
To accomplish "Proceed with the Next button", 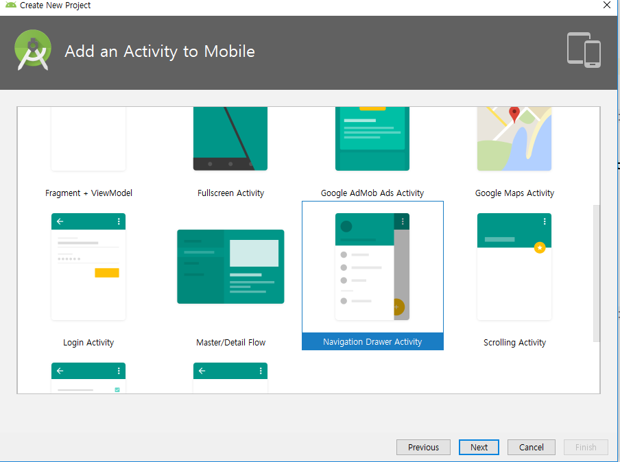I will pyautogui.click(x=479, y=447).
